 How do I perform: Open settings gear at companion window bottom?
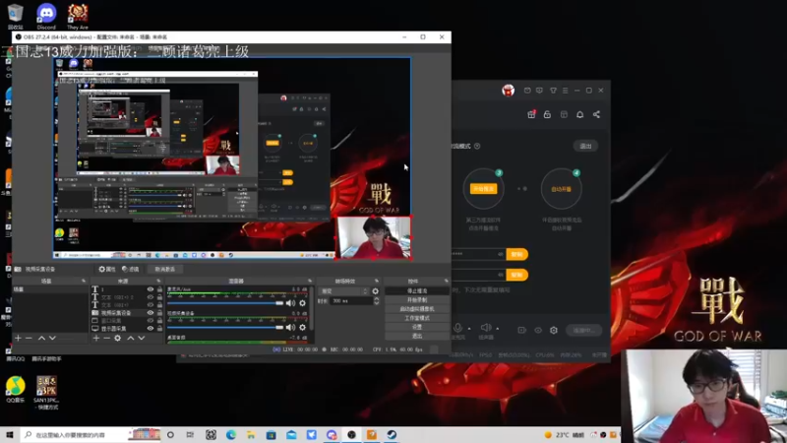coord(554,330)
